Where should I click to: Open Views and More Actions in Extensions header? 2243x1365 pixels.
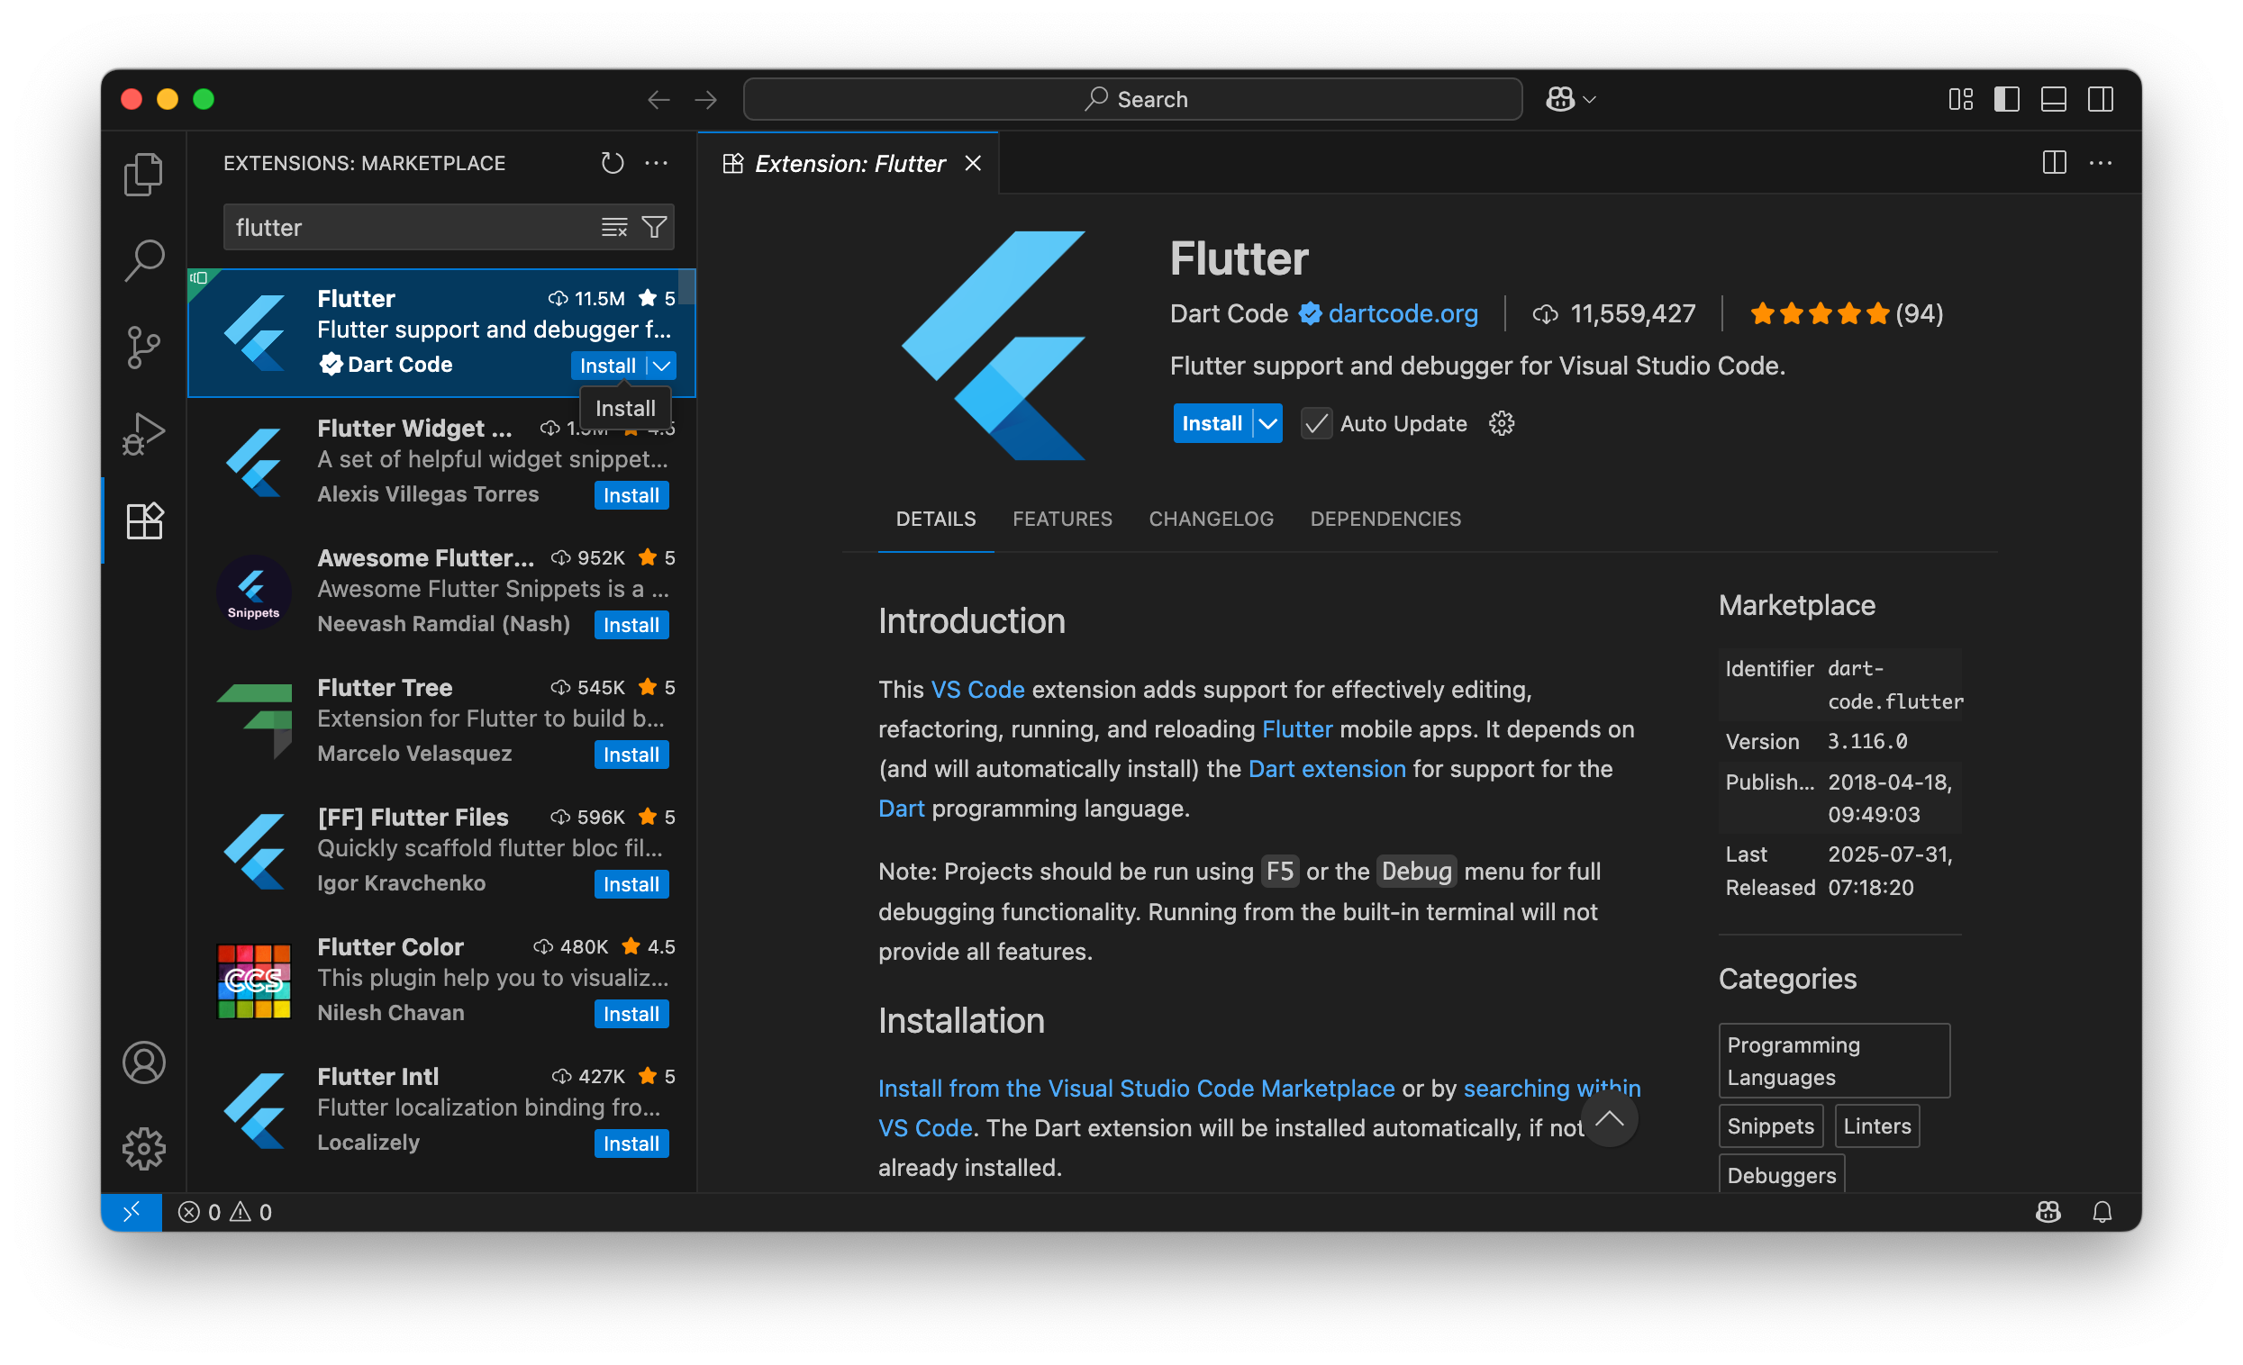(657, 163)
